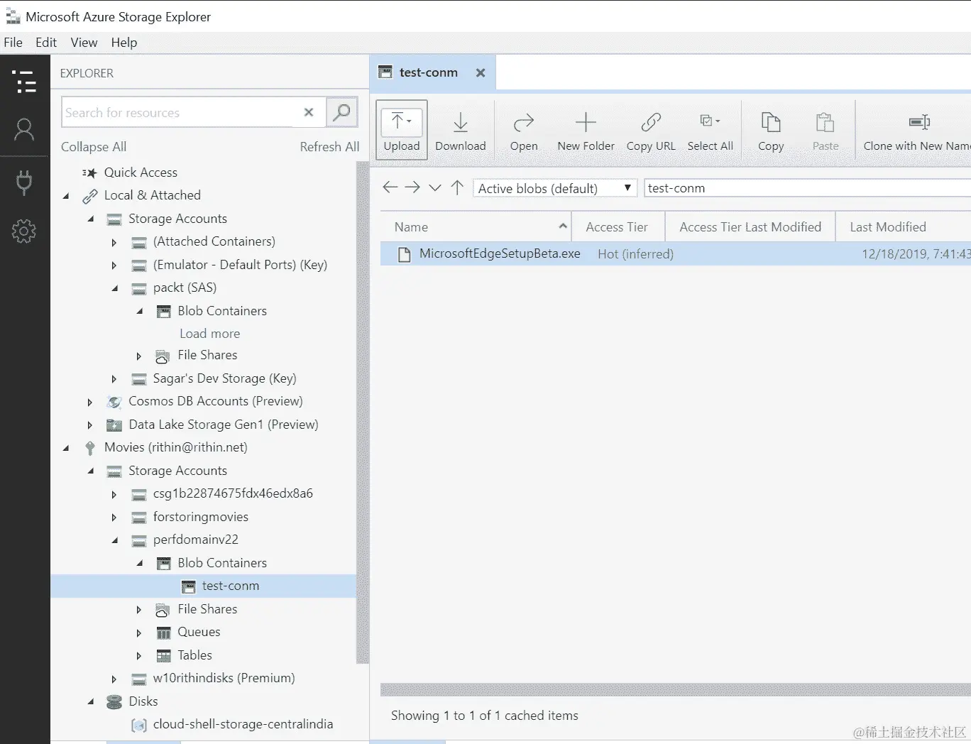Viewport: 971px width, 744px height.
Task: Open the Settings gear in the sidebar
Action: coord(24,231)
